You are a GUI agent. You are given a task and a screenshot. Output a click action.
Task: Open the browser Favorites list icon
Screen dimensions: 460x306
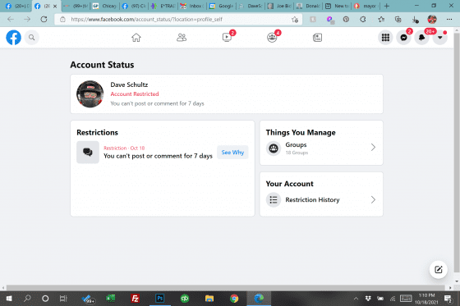coord(381,20)
